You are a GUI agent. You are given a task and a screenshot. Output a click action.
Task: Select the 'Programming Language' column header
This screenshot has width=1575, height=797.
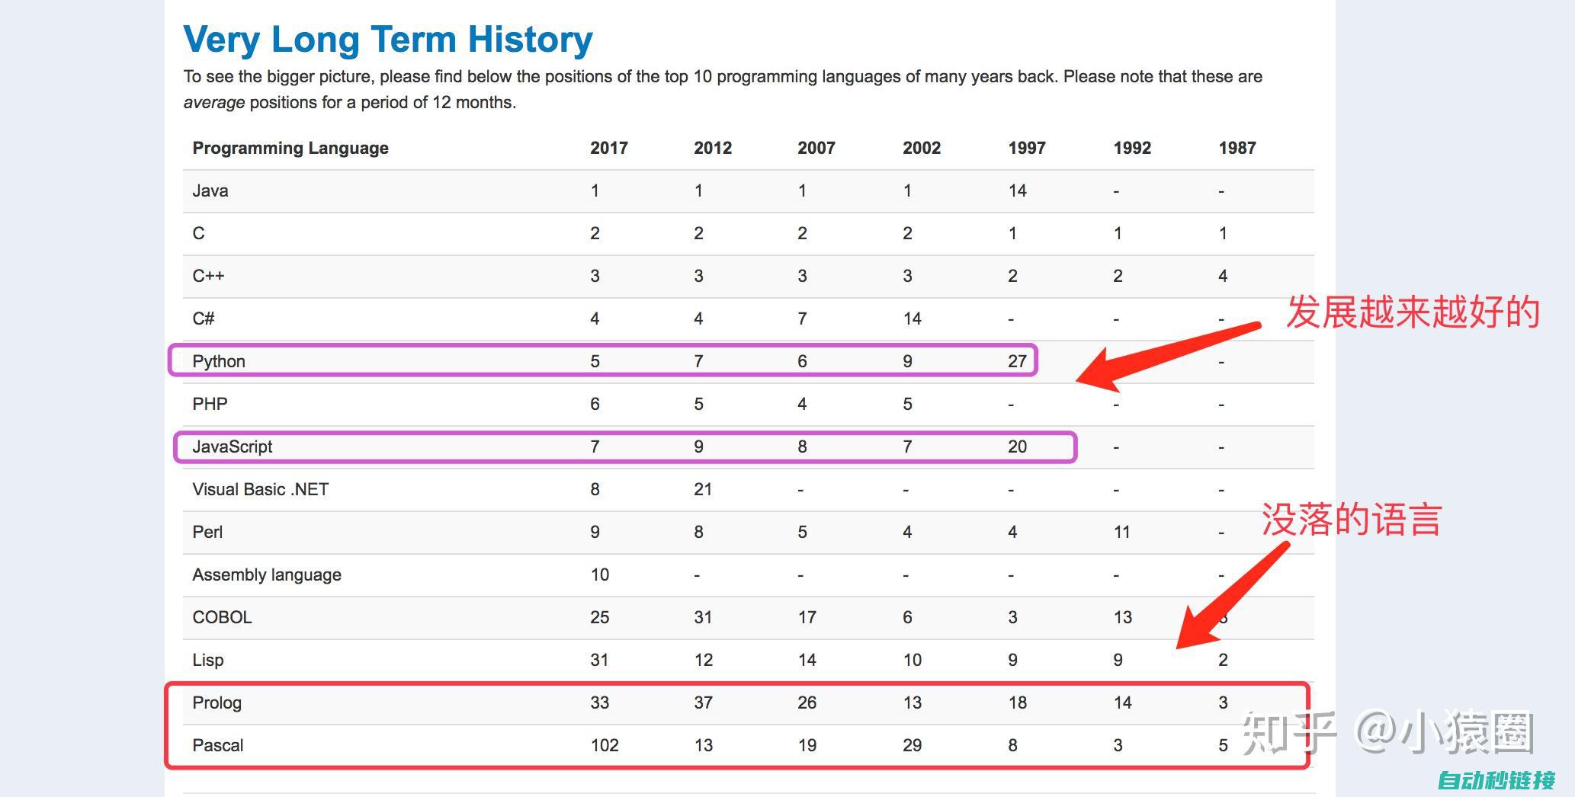290,148
